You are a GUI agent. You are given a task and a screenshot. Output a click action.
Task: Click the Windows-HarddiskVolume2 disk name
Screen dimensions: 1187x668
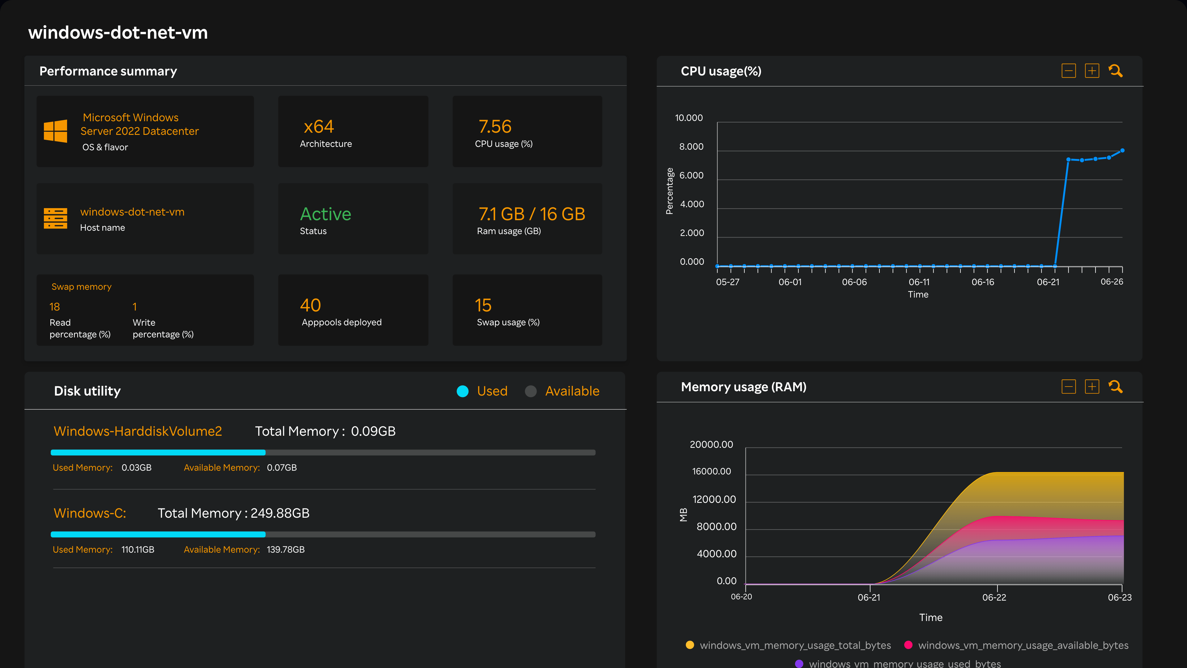(x=138, y=431)
